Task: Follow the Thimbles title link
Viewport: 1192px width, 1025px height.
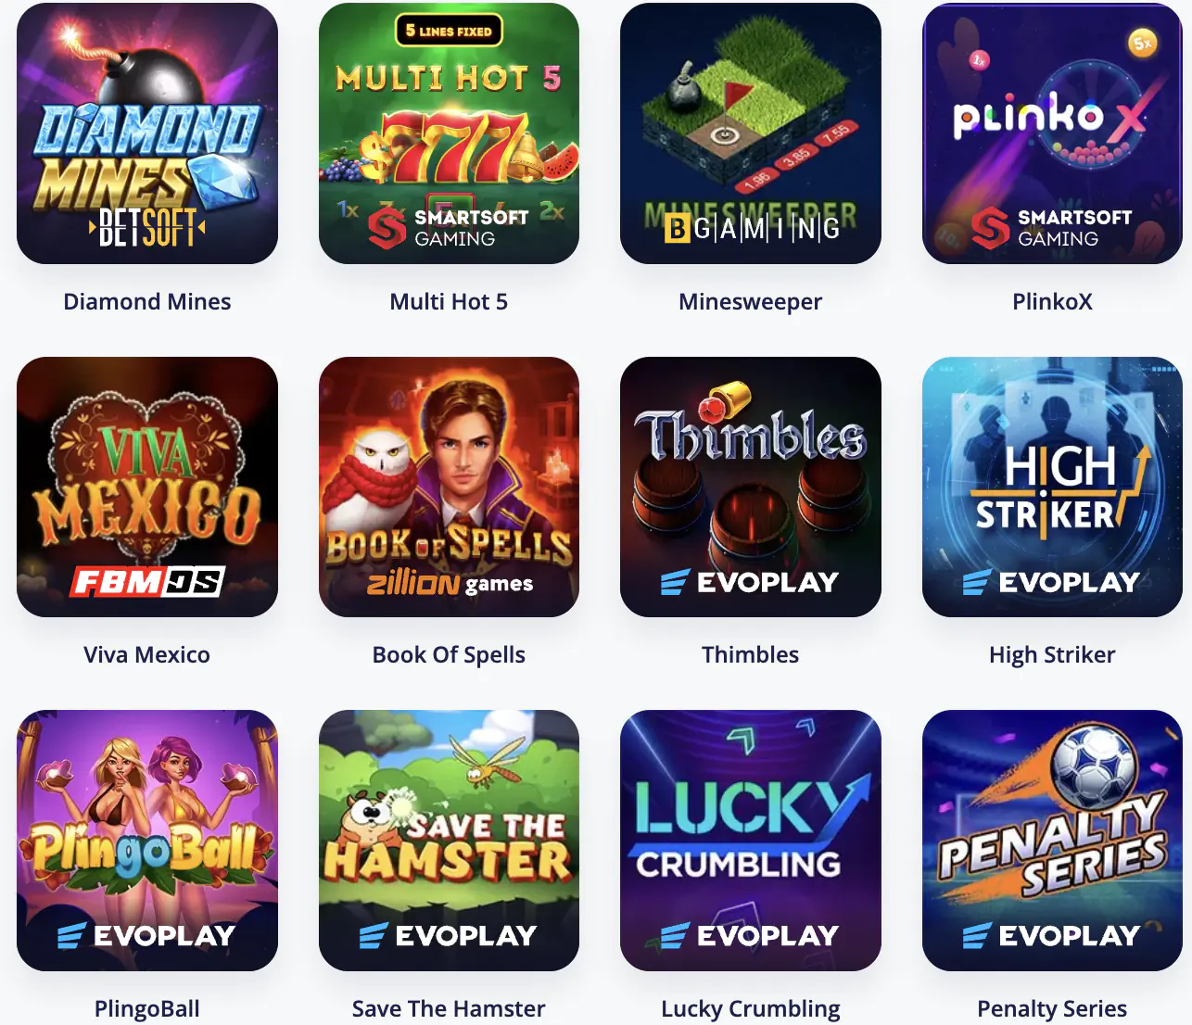Action: (751, 654)
